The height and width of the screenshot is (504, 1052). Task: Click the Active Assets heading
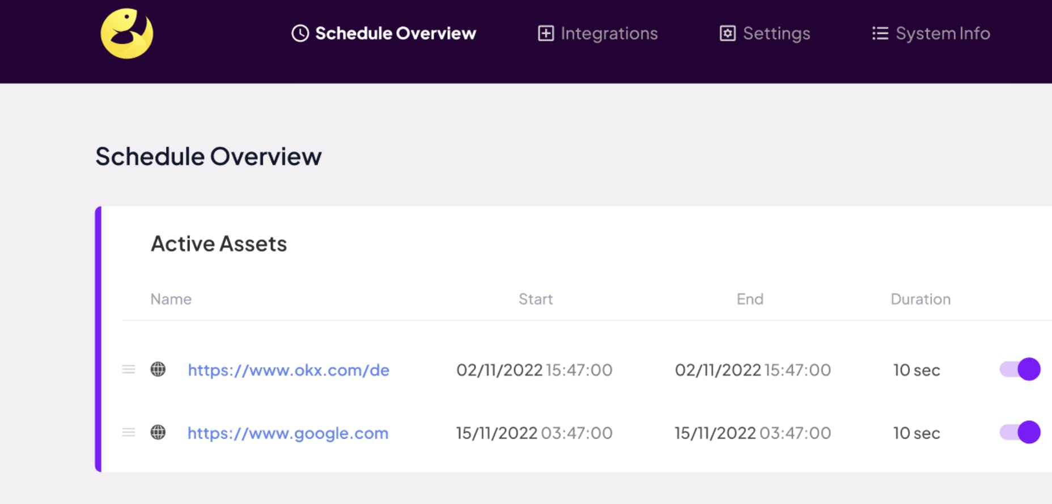point(219,244)
